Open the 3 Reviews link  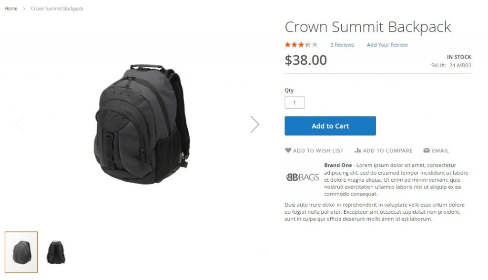coord(342,45)
